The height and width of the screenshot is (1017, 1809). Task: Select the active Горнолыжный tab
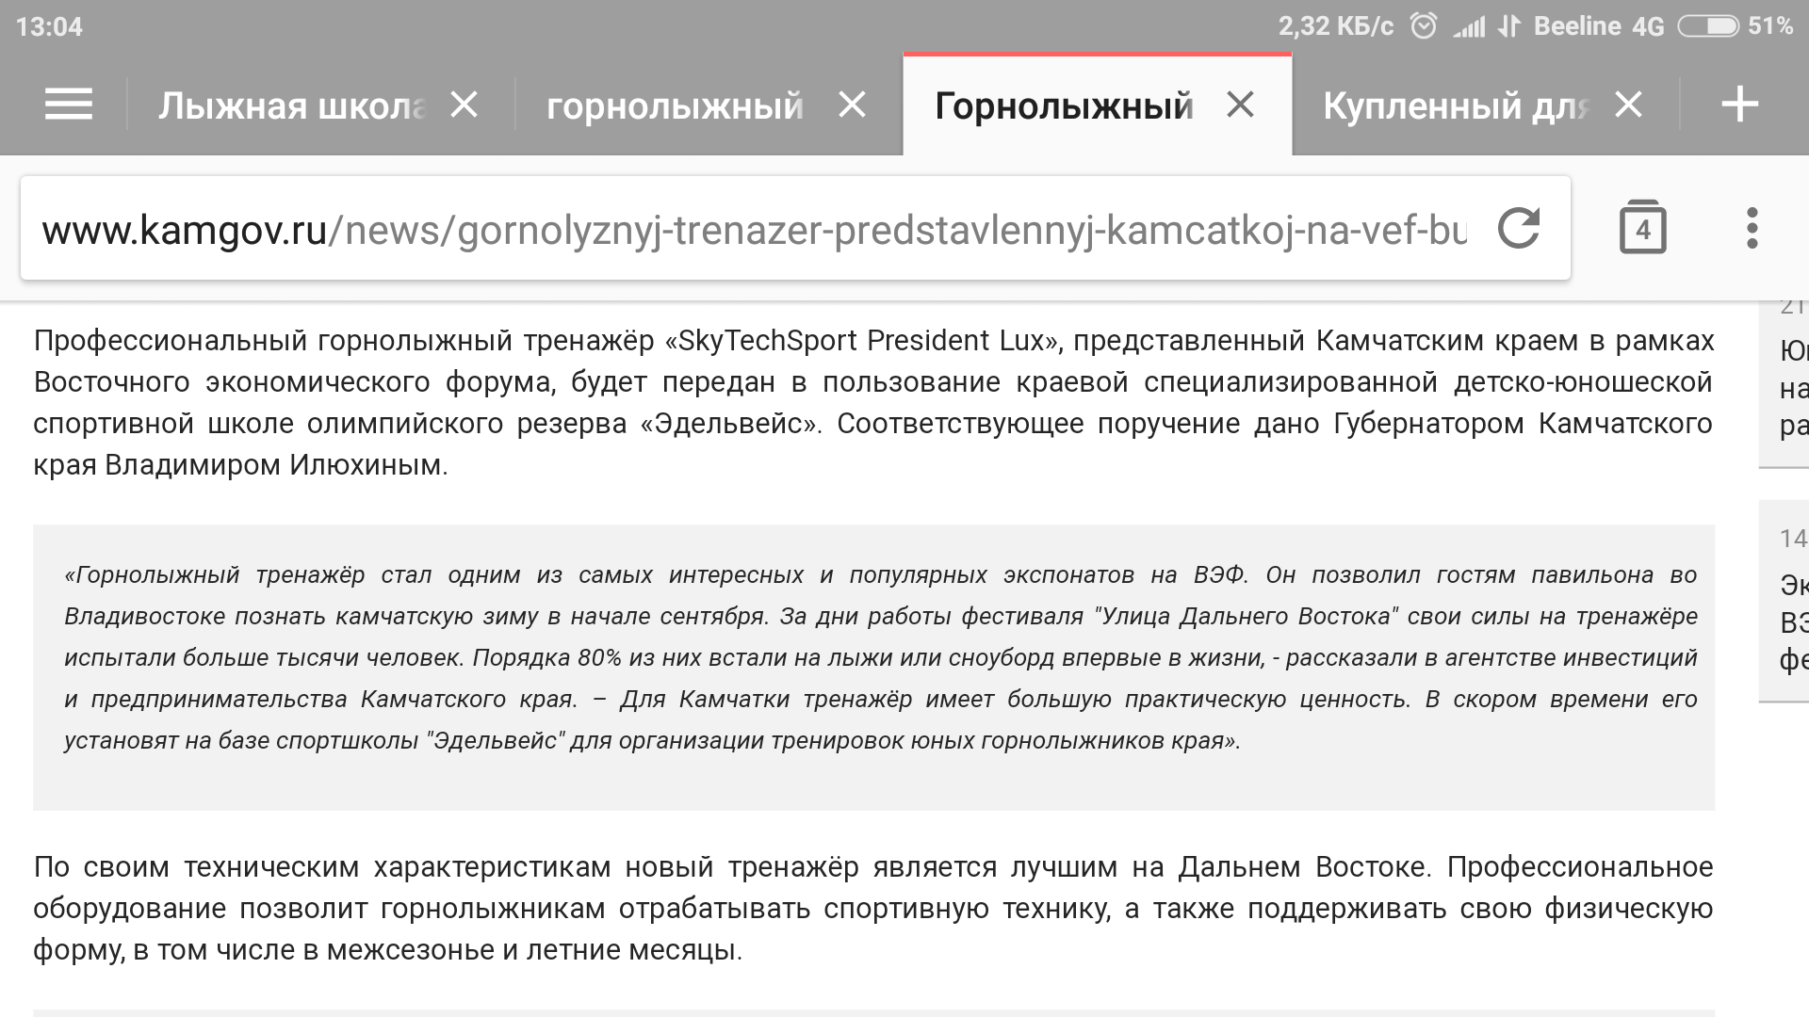(1064, 105)
